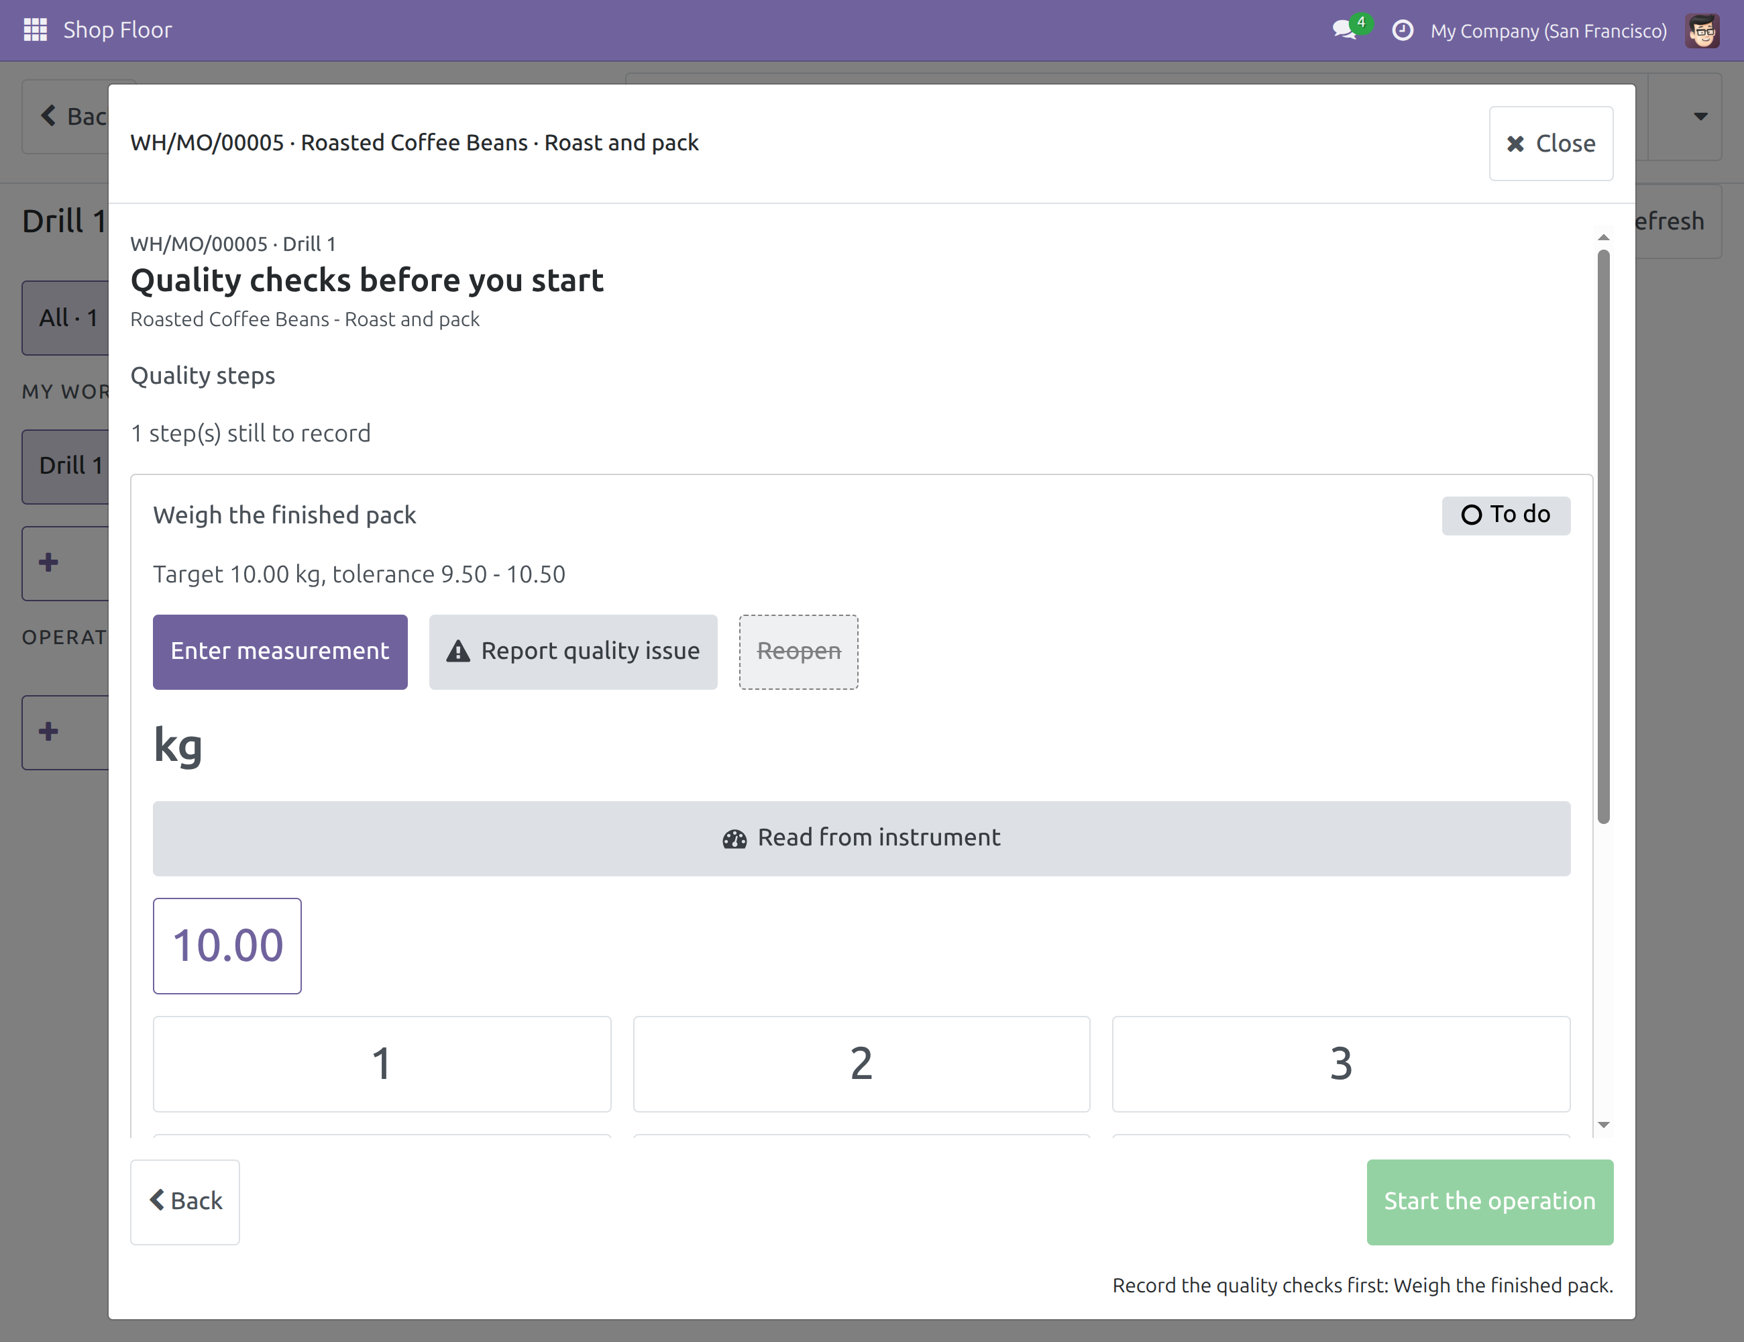Viewport: 1744px width, 1342px height.
Task: Select the All · 1 filter tab
Action: 68,318
